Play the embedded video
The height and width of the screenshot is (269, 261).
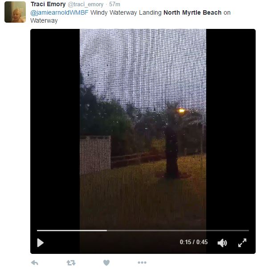tap(40, 243)
